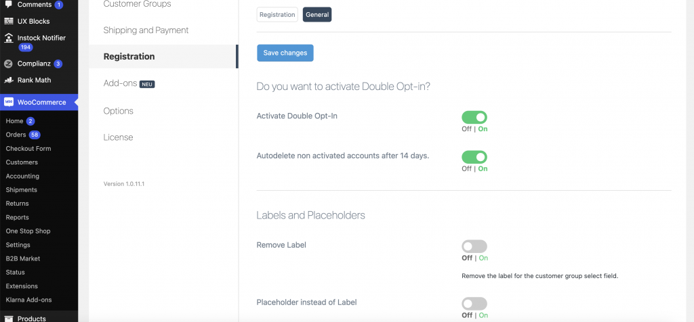Enable the Remove Label toggle

coord(474,246)
